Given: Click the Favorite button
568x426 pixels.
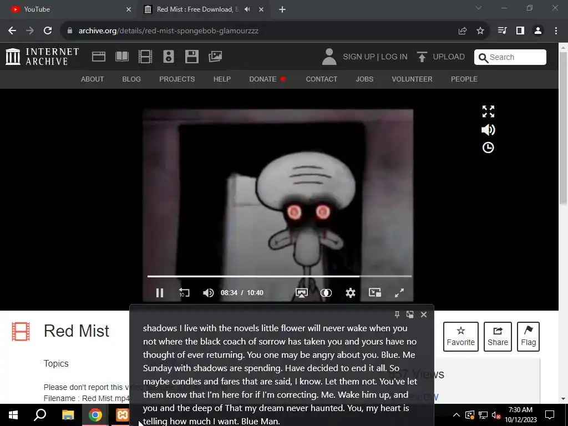Looking at the screenshot, I should [x=461, y=337].
